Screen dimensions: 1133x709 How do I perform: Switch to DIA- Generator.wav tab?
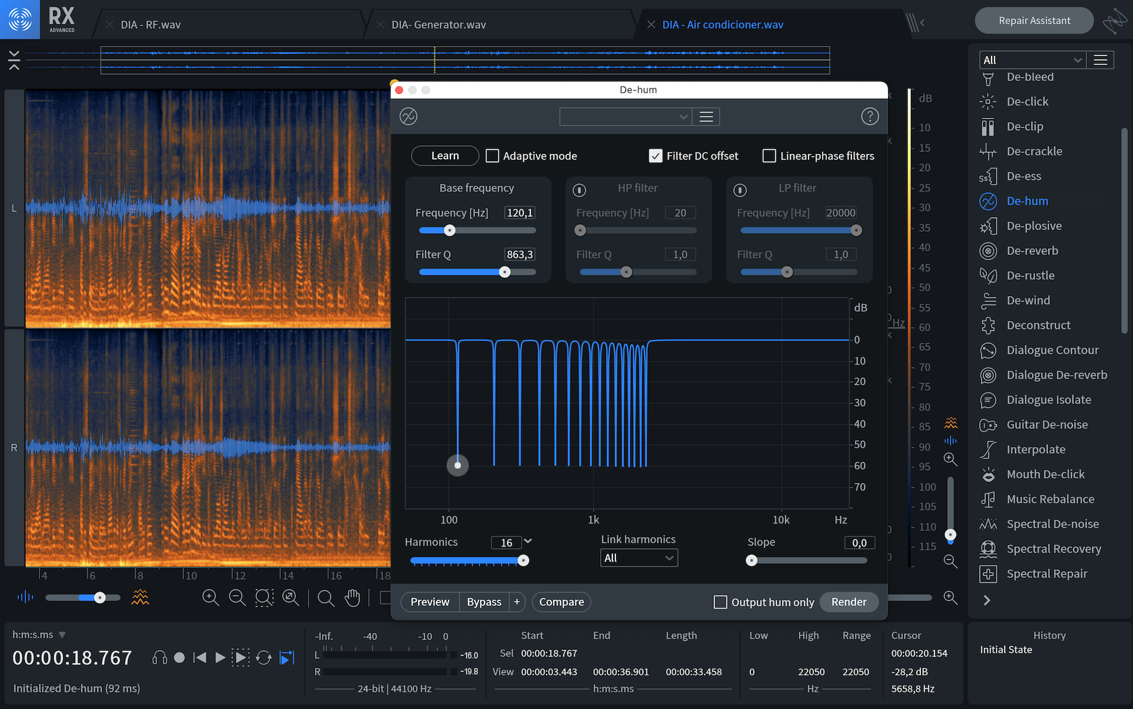pos(438,25)
